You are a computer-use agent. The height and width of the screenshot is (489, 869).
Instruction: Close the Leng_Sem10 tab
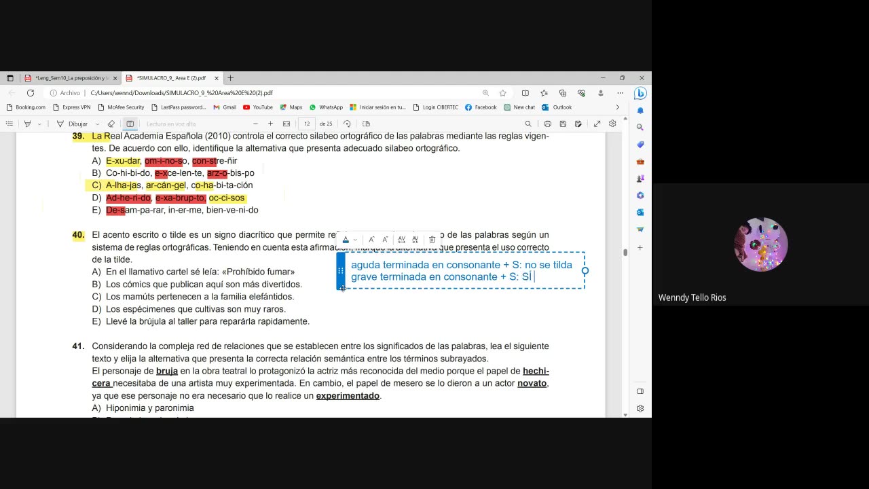coord(115,78)
